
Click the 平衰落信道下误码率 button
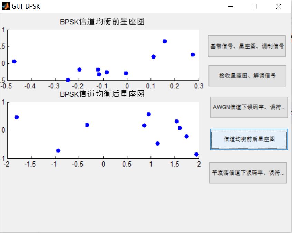click(248, 173)
